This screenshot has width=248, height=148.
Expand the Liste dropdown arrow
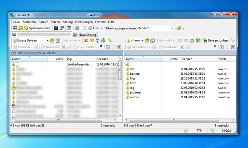[101, 28]
